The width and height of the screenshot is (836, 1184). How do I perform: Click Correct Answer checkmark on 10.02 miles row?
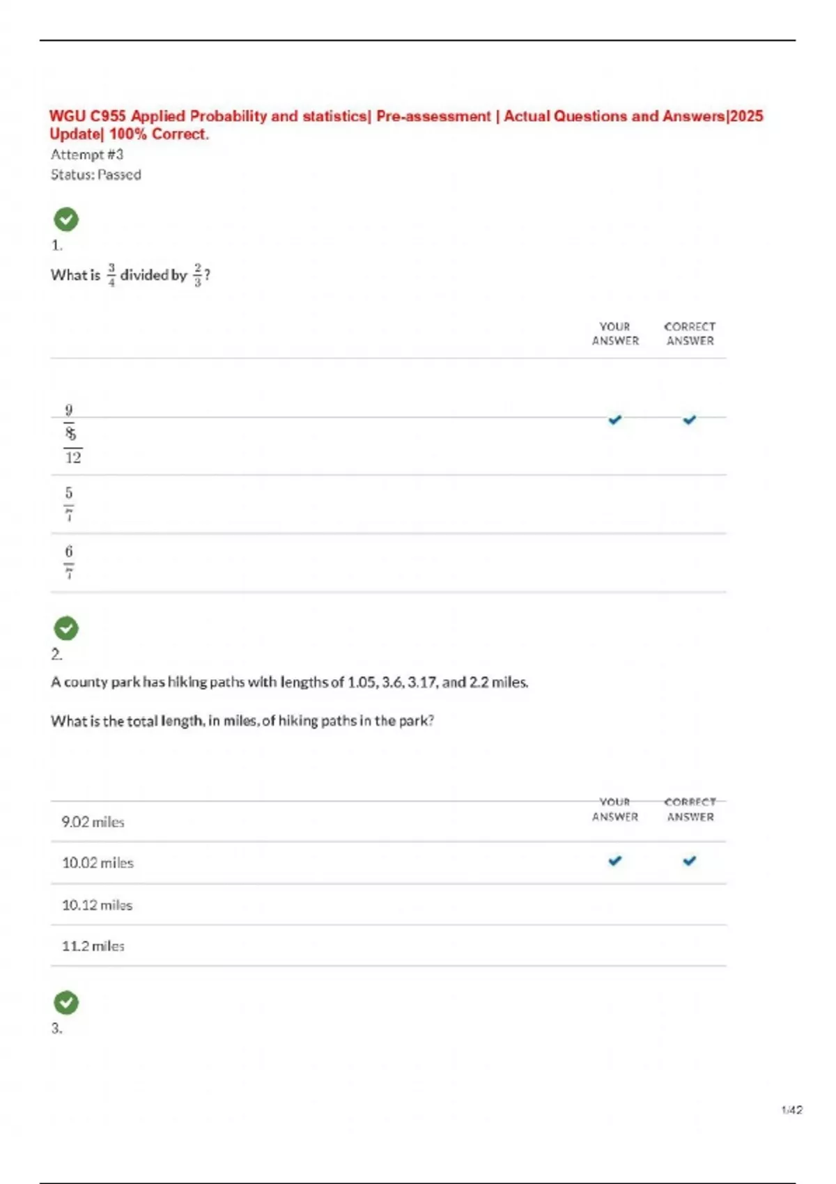(x=689, y=861)
